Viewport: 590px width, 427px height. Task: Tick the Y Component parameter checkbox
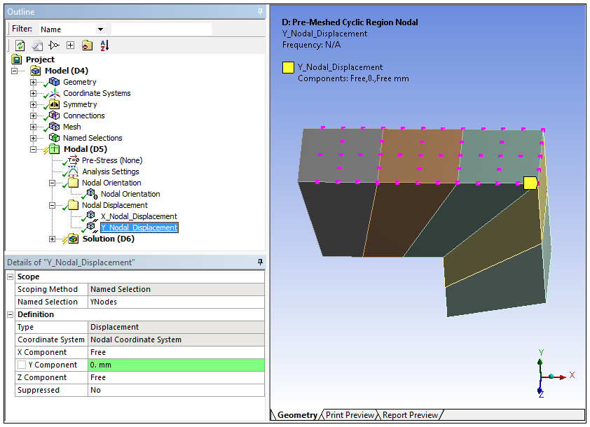point(22,365)
